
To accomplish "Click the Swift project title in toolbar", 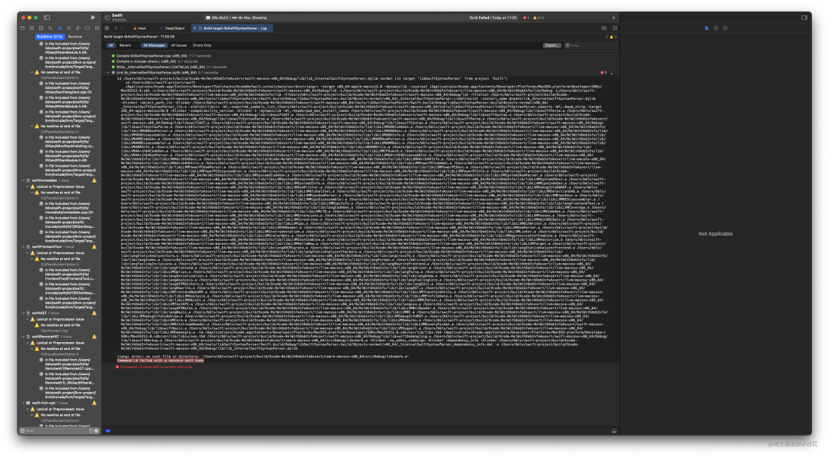I will 117,15.
